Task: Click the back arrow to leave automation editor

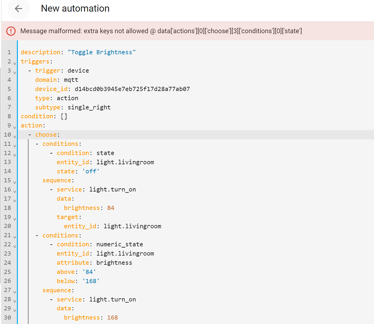Action: click(x=18, y=9)
